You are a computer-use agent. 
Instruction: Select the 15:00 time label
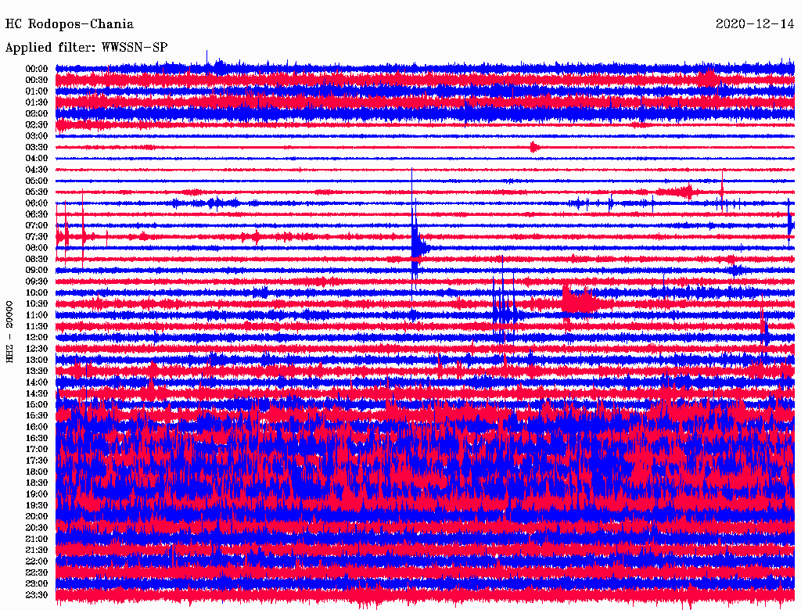point(37,404)
